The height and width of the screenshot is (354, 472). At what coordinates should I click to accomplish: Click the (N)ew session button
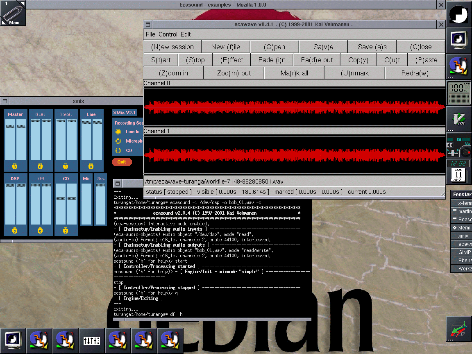(172, 47)
